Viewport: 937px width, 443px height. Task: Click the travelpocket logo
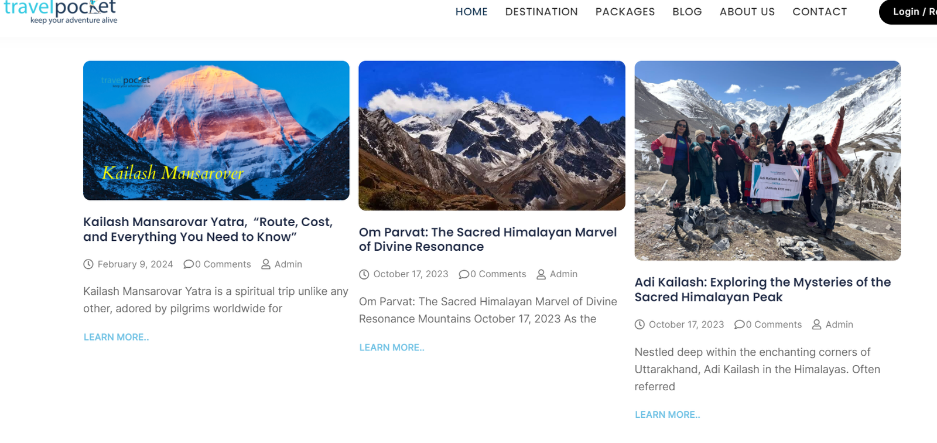click(x=60, y=12)
